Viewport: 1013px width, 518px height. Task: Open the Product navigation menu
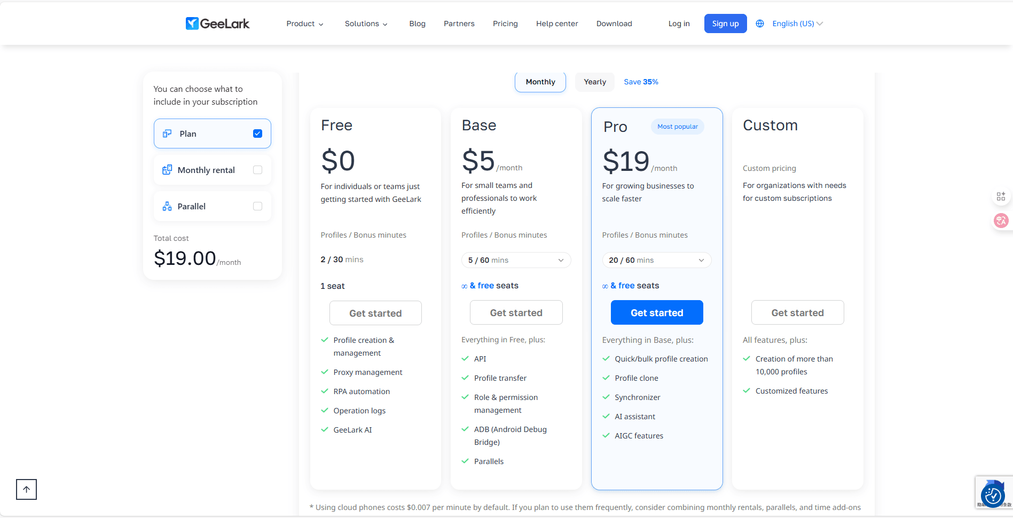304,23
